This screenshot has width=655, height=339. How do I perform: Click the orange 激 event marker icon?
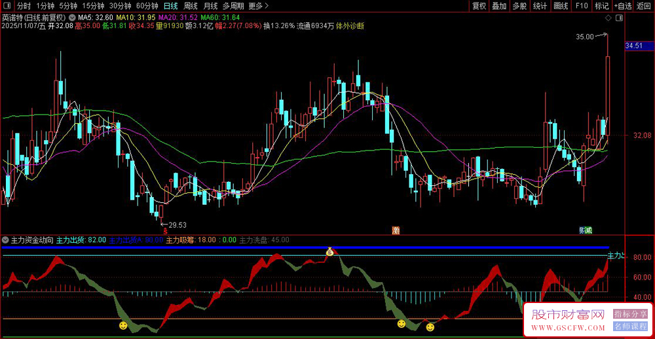[396, 230]
